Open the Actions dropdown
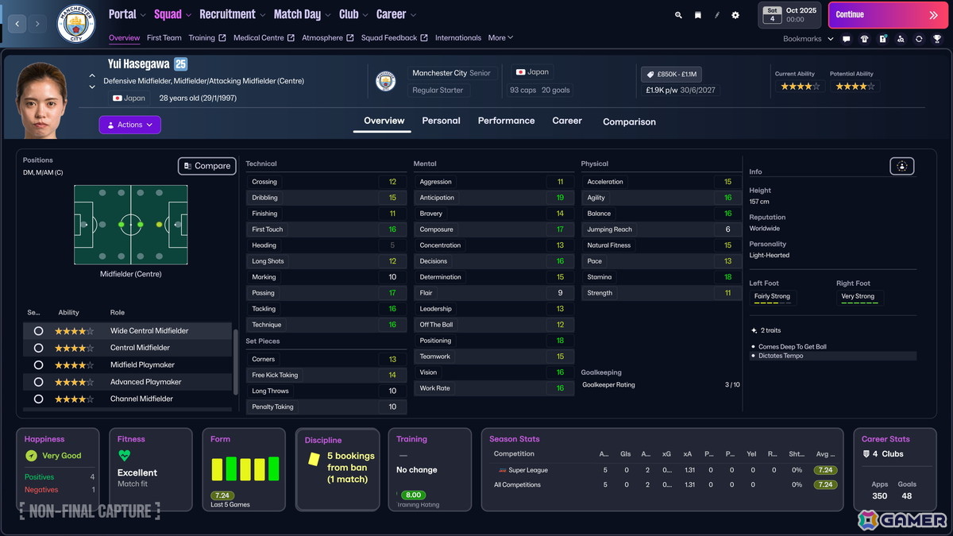Viewport: 953px width, 536px height. coord(129,125)
